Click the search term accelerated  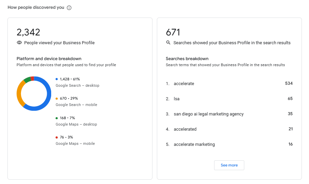[x=185, y=129]
